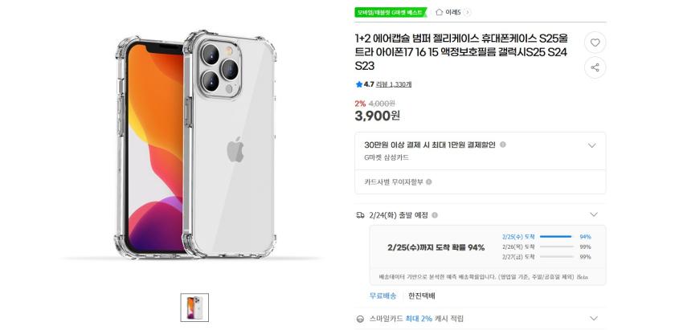683x330 pixels.
Task: Add product to wishlist with heart icon
Action: coord(595,43)
